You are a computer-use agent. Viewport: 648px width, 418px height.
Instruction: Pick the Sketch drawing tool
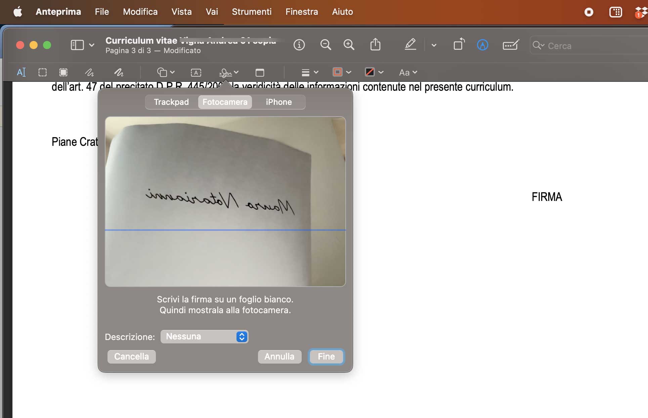[89, 72]
